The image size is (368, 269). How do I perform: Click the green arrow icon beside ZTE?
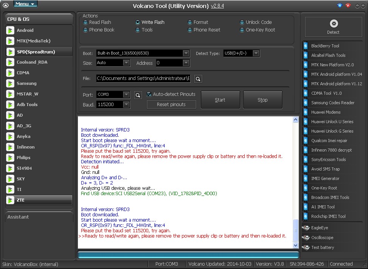10,200
